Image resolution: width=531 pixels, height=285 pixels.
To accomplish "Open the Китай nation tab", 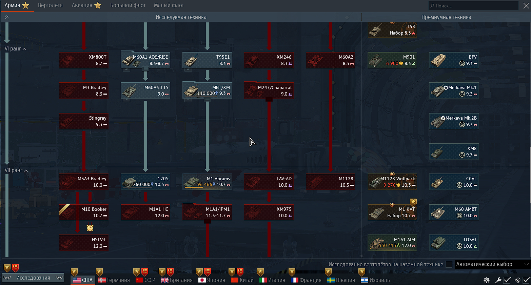I will pos(242,280).
